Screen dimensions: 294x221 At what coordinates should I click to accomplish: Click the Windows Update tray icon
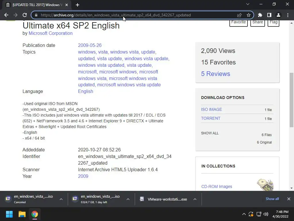(x=251, y=214)
